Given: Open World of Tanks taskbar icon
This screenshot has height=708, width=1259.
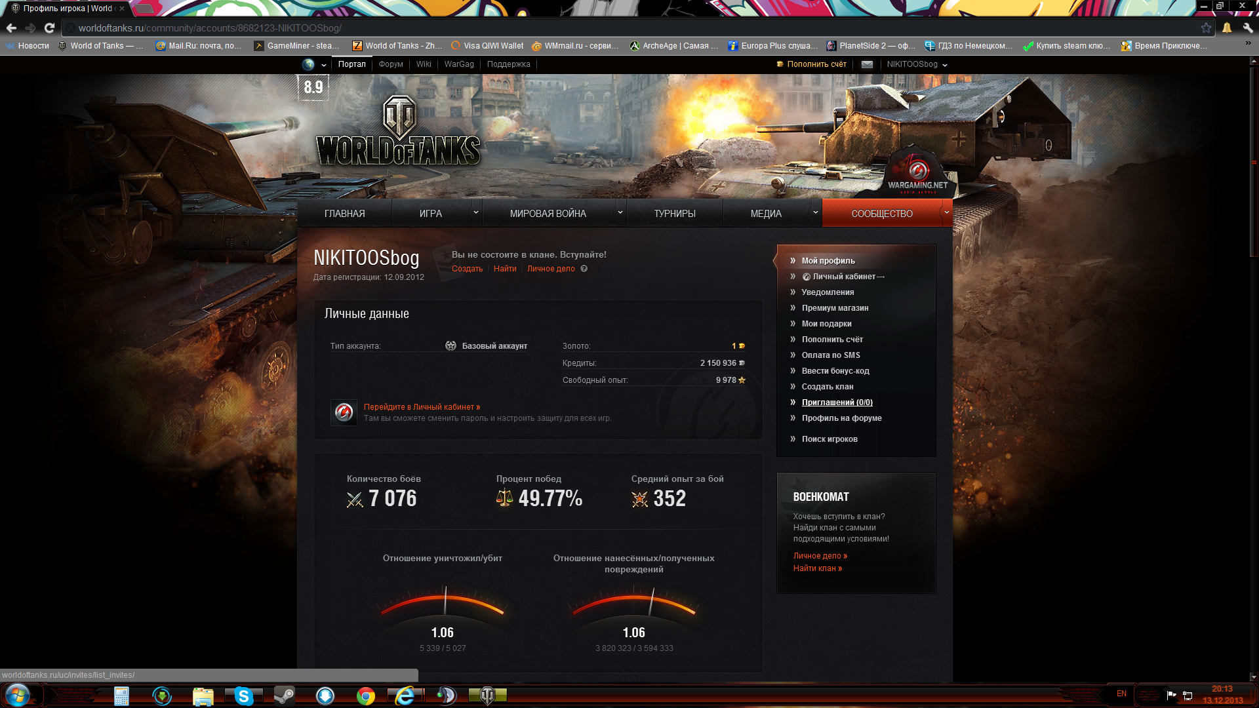Looking at the screenshot, I should click(487, 696).
